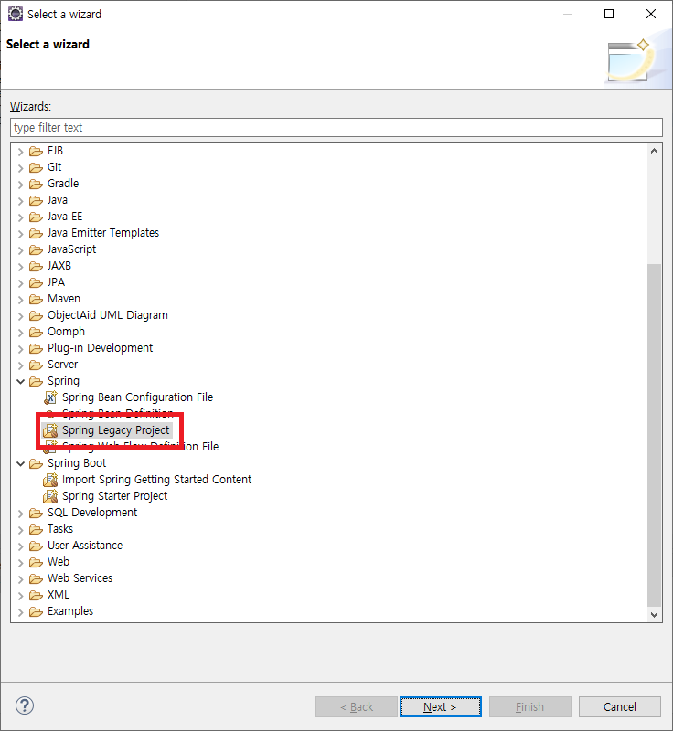Viewport: 673px width, 731px height.
Task: Click the Git folder icon
Action: pyautogui.click(x=36, y=167)
